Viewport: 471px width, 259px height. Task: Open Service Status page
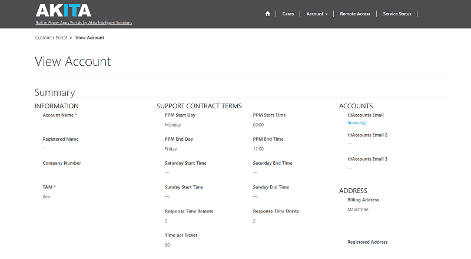(397, 14)
